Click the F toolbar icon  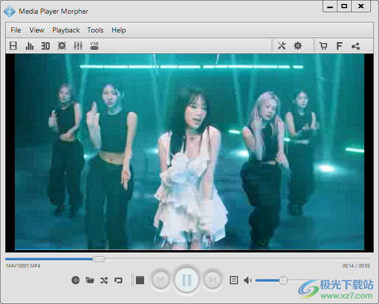pyautogui.click(x=339, y=46)
